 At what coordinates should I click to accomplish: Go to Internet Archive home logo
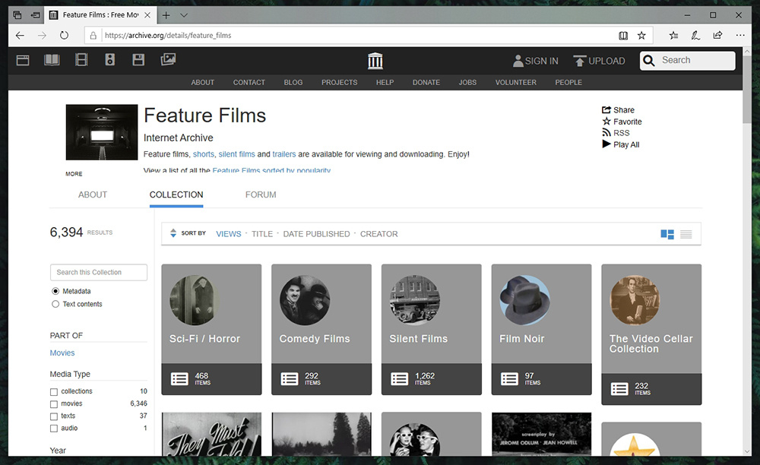(375, 61)
